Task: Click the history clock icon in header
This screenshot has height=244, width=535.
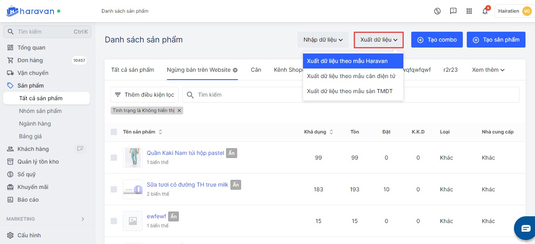Action: click(x=437, y=11)
